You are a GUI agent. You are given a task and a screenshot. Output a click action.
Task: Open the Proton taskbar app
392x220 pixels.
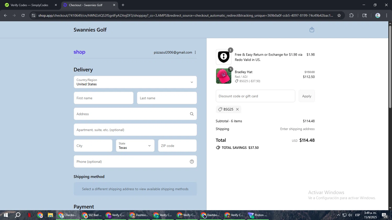click(258, 215)
